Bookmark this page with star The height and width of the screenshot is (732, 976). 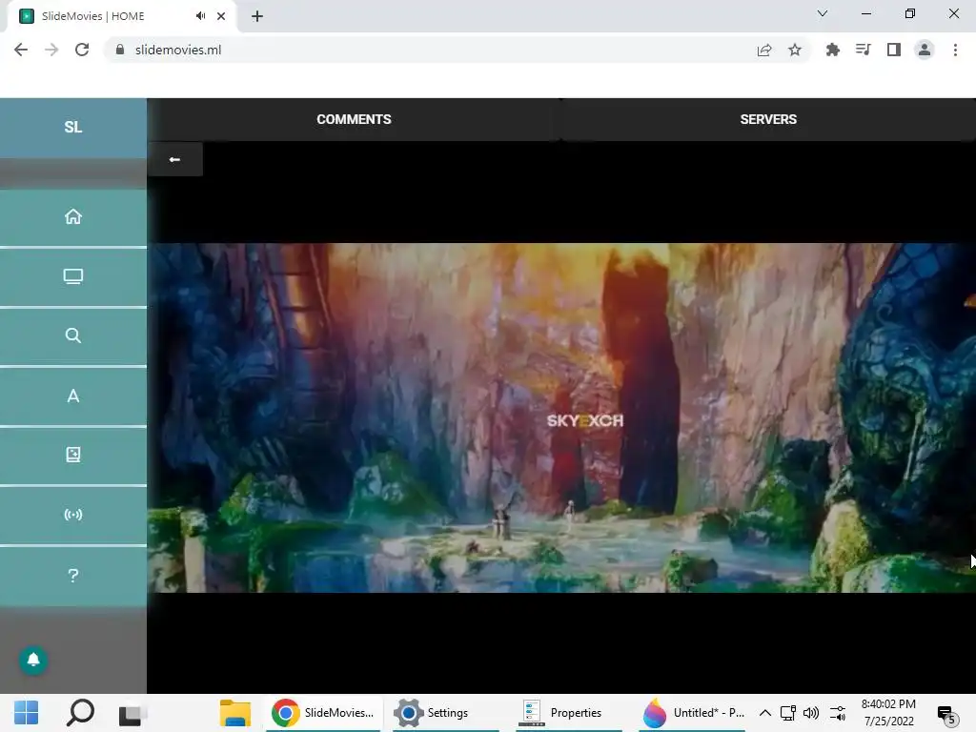pos(795,50)
